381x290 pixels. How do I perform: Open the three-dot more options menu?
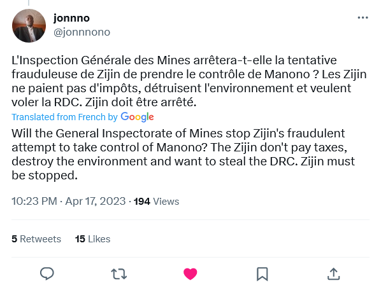pos(363,18)
